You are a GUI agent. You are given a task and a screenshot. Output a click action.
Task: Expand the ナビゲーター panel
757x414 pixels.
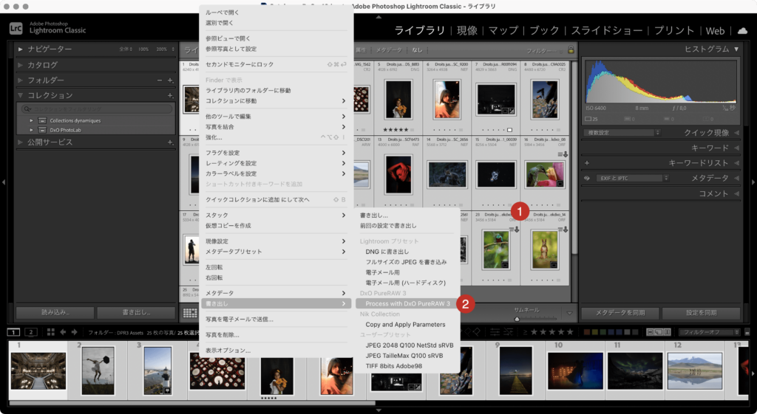(20, 49)
